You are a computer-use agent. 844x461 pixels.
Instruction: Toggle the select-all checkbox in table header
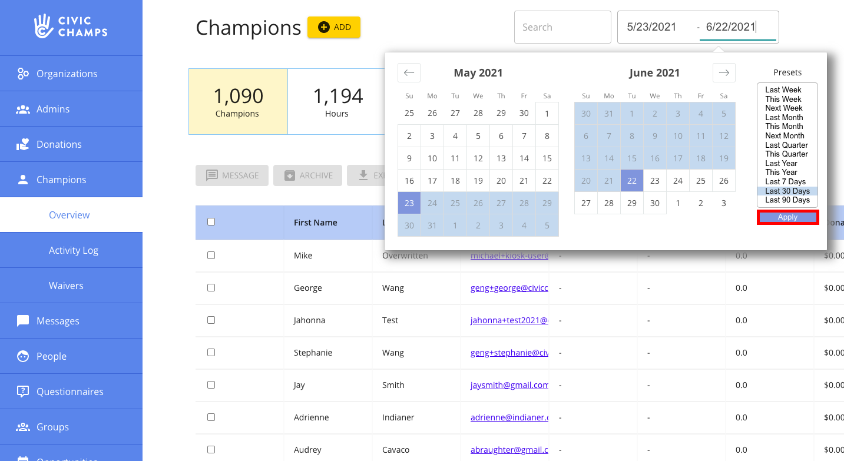click(211, 222)
